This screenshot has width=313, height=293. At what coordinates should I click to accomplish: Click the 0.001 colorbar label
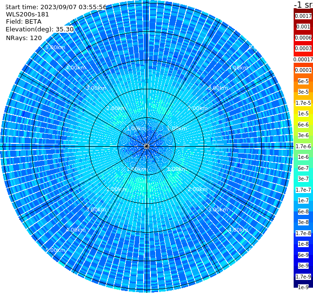point(303,27)
